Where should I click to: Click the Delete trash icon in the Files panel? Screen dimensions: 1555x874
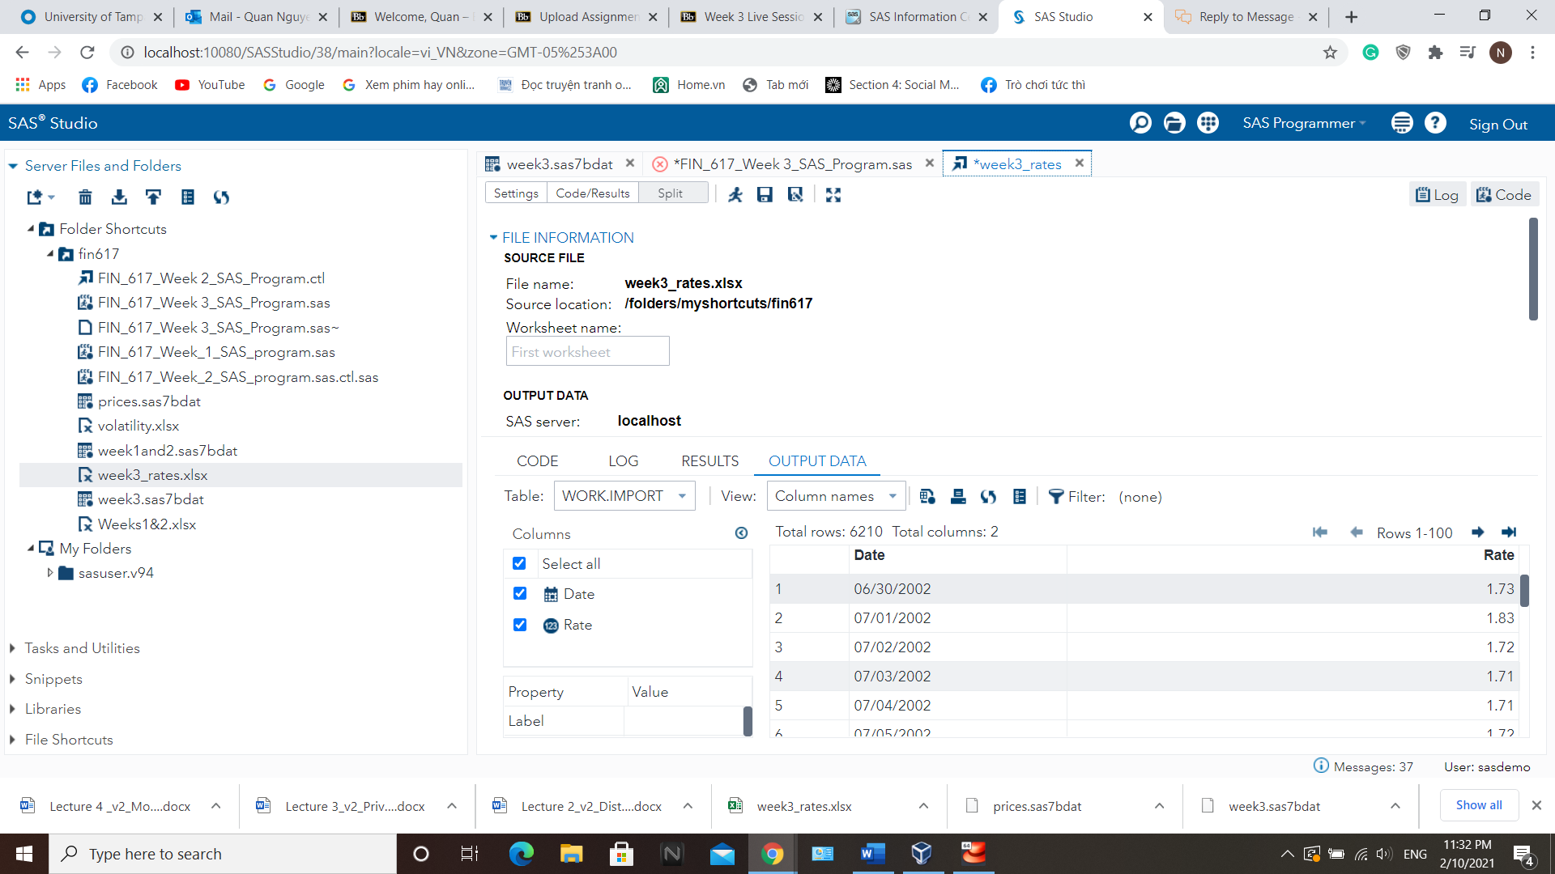85,197
